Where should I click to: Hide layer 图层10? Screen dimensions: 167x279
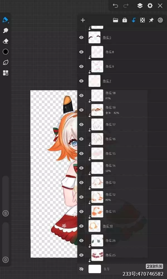tap(82, 226)
